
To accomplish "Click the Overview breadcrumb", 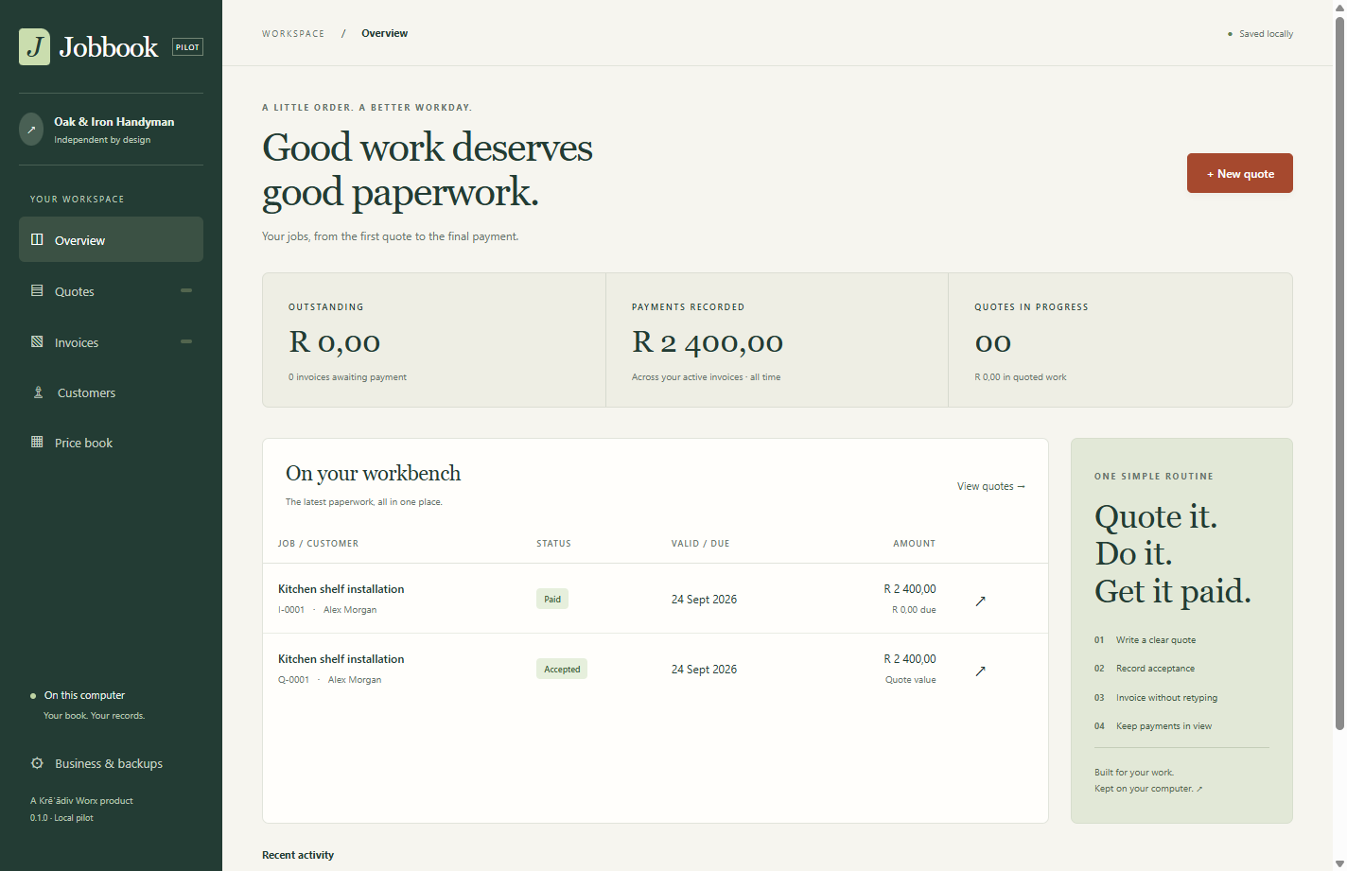I will 384,33.
